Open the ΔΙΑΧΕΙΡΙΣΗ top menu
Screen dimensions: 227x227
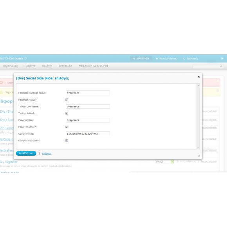click(141, 58)
